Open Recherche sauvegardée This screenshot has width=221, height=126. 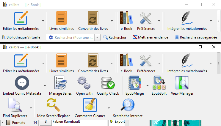coord(196,37)
